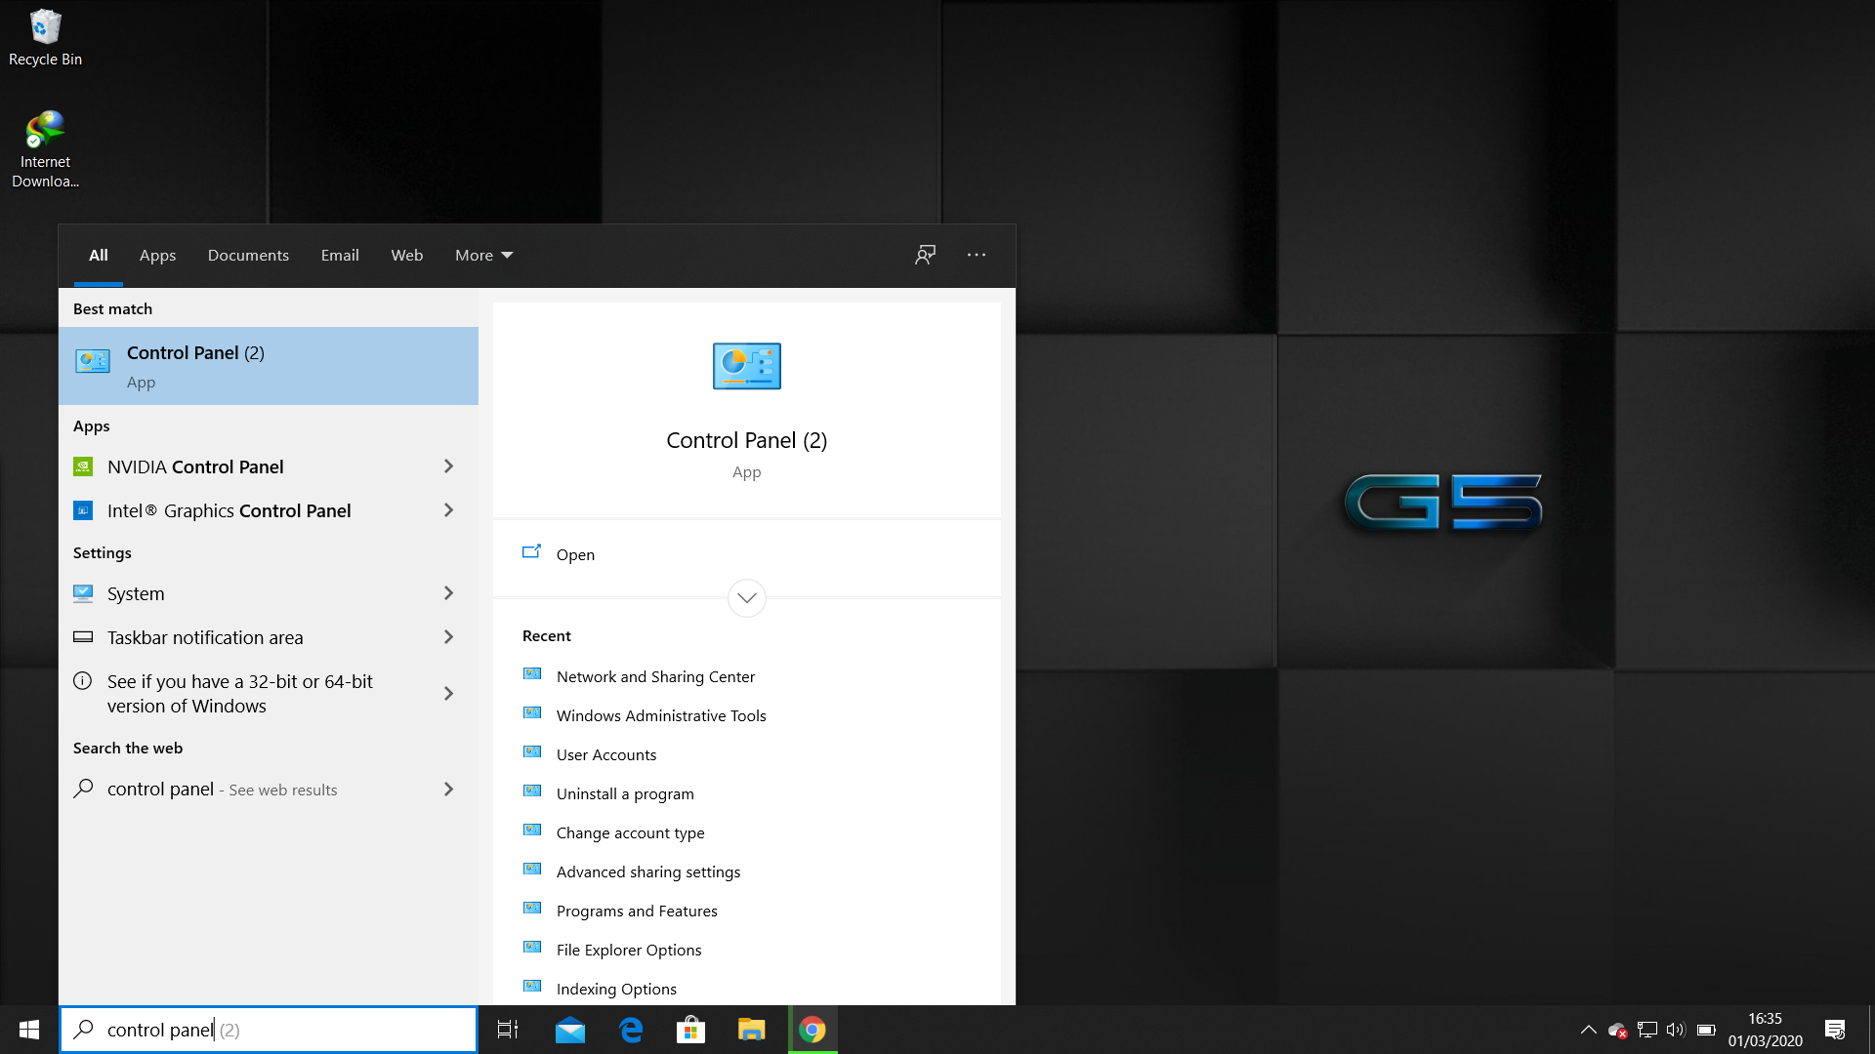Expand the control panel web results arrow
The width and height of the screenshot is (1875, 1054).
[448, 790]
